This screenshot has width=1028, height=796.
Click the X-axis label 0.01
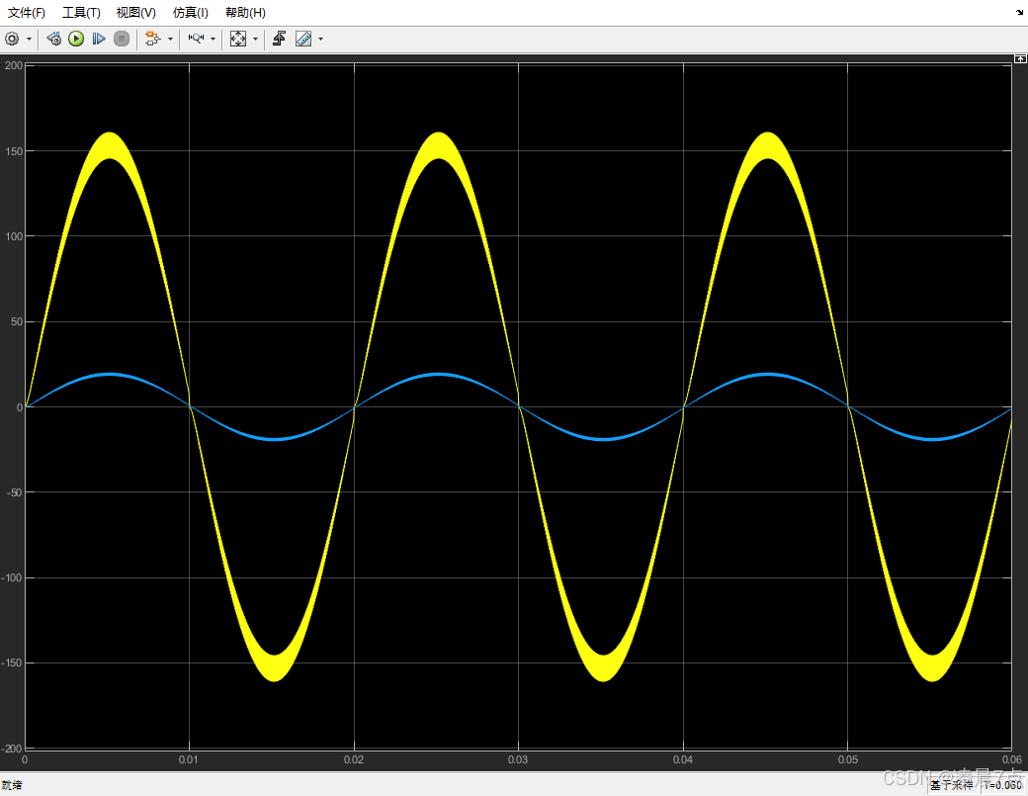point(189,759)
